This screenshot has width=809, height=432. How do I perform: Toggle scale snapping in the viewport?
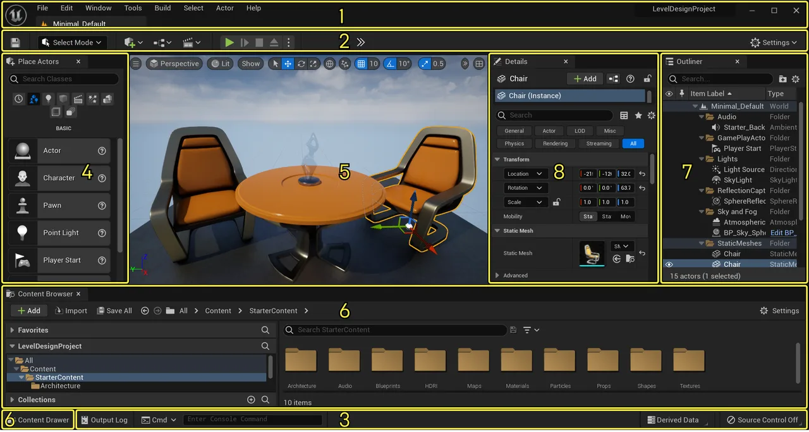[425, 64]
